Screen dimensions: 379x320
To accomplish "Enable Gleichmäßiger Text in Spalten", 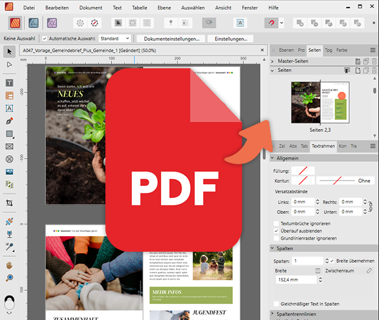I will [x=276, y=303].
